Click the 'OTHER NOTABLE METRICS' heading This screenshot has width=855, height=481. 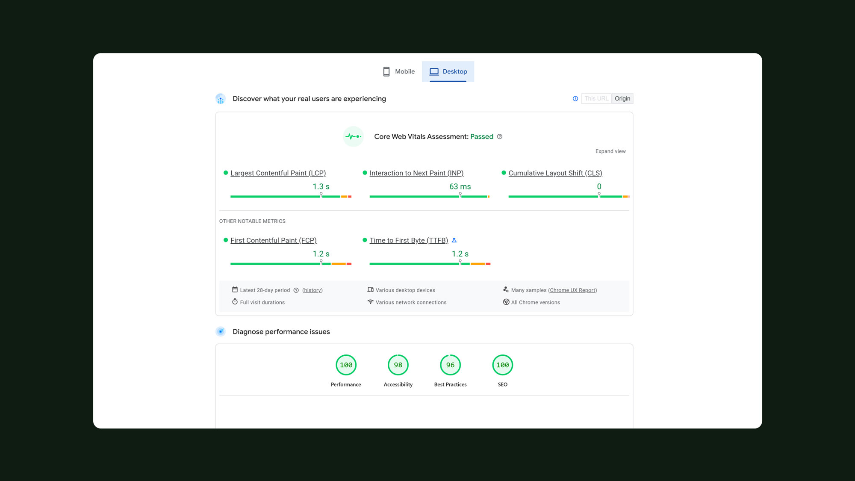pyautogui.click(x=252, y=221)
